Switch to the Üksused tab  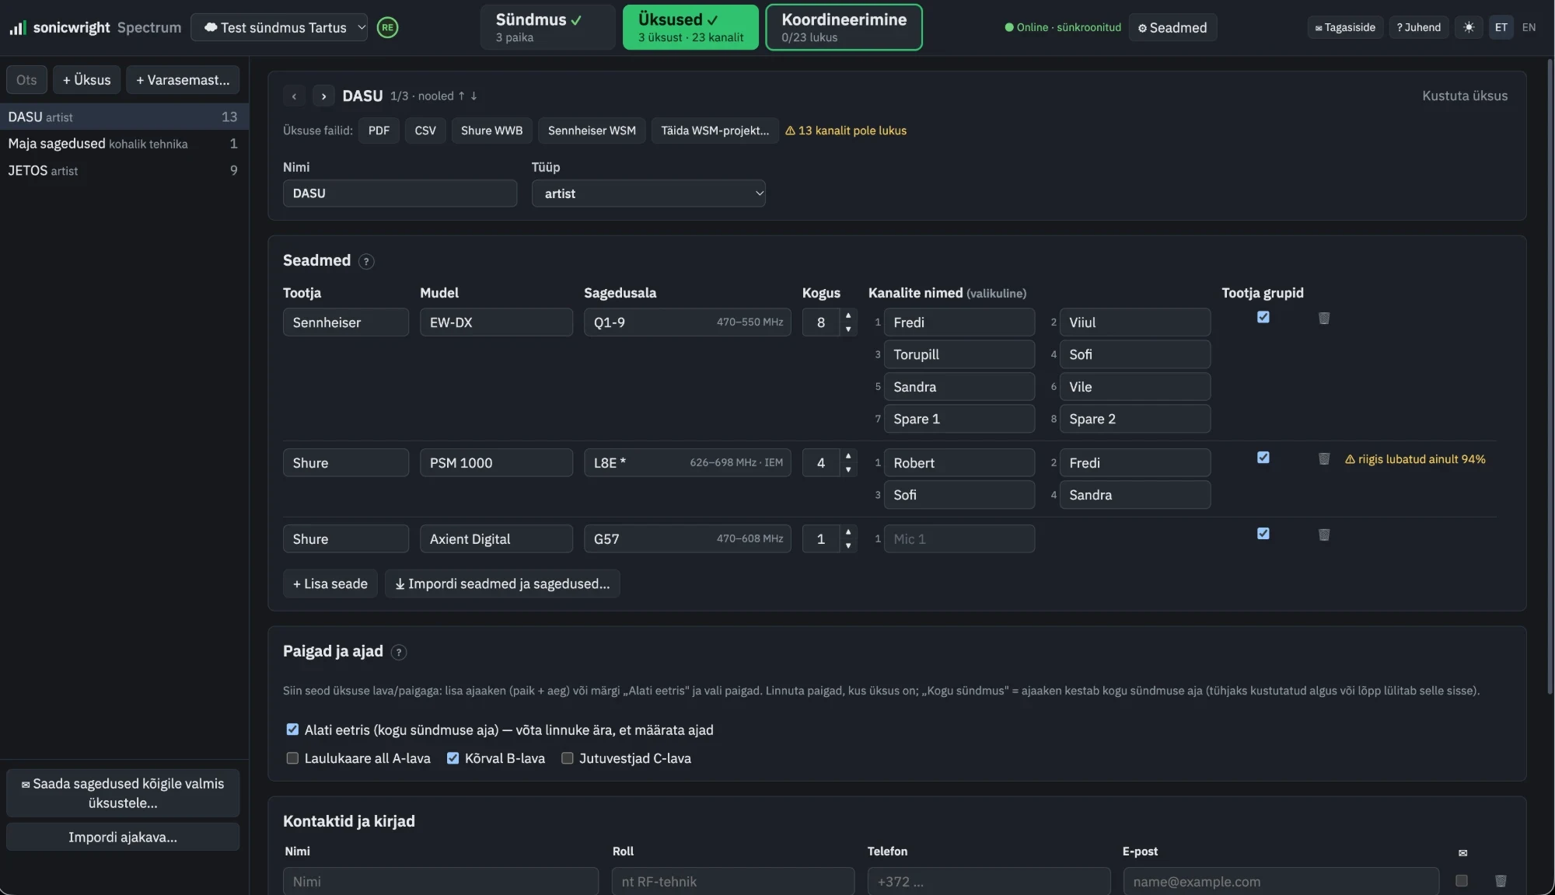(x=690, y=27)
